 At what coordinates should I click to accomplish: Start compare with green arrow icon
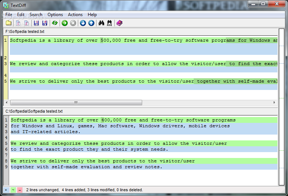coord(64,23)
